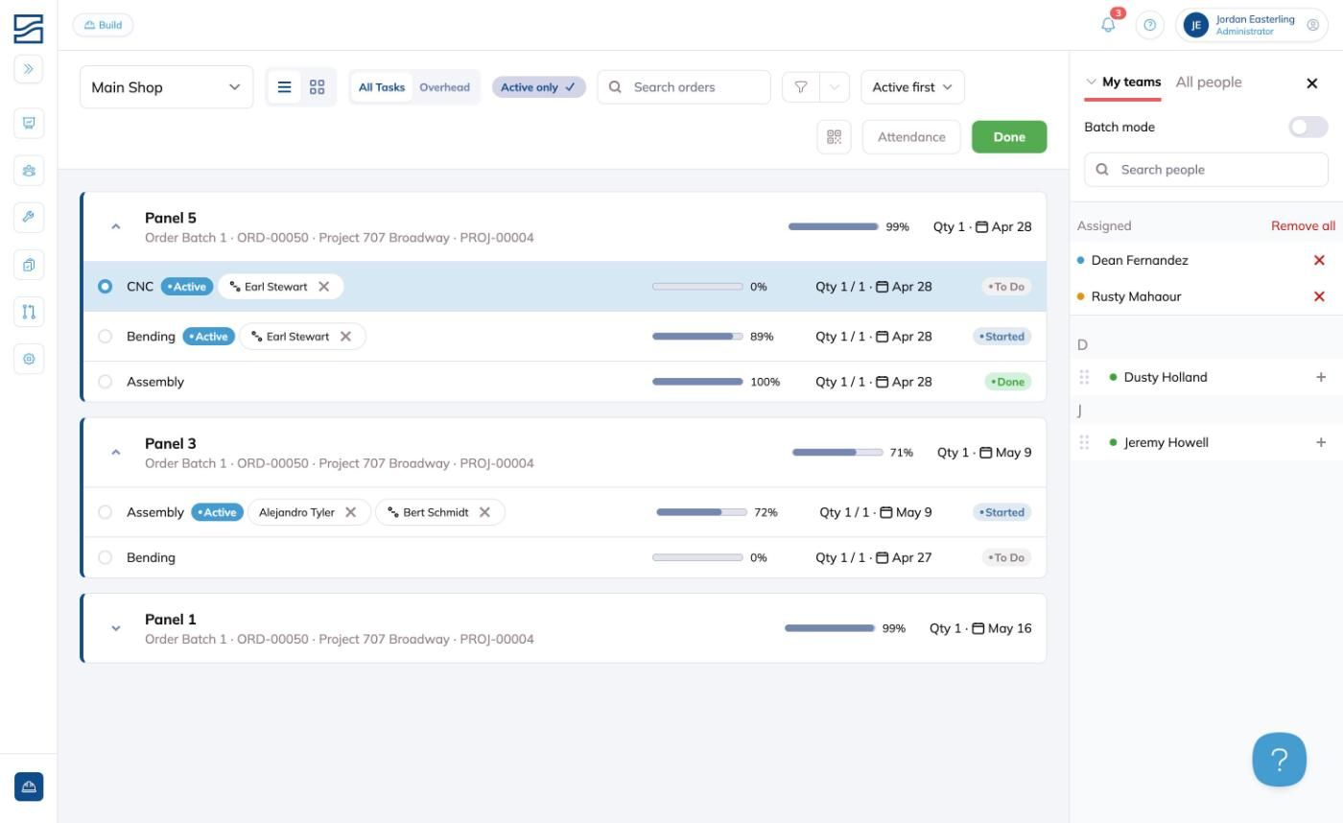1343x823 pixels.
Task: Click drag handle beside Jeremy Howell
Action: (x=1084, y=442)
